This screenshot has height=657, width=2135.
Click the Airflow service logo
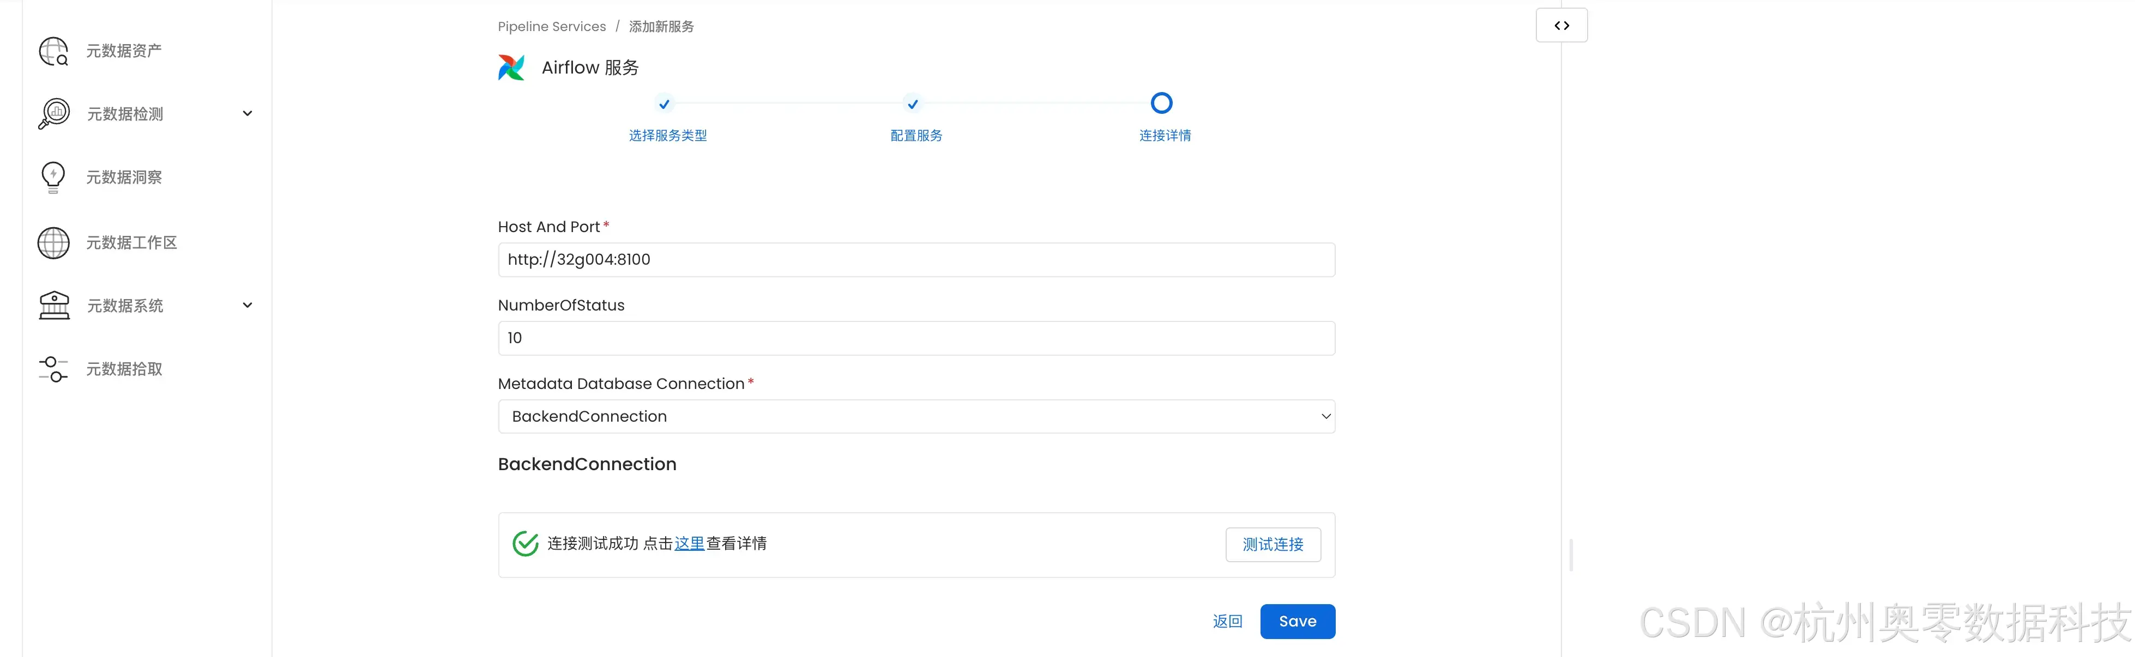[511, 67]
